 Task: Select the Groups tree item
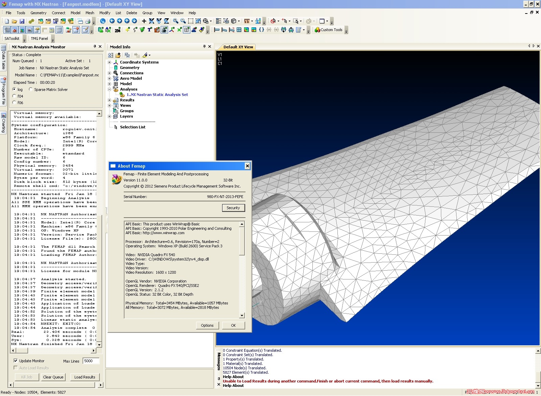(127, 111)
